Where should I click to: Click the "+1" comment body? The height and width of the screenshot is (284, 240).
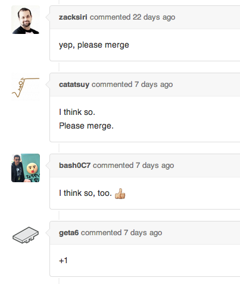click(x=63, y=260)
